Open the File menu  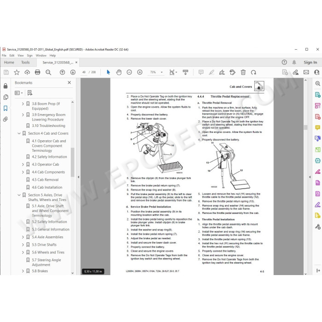tap(4, 56)
